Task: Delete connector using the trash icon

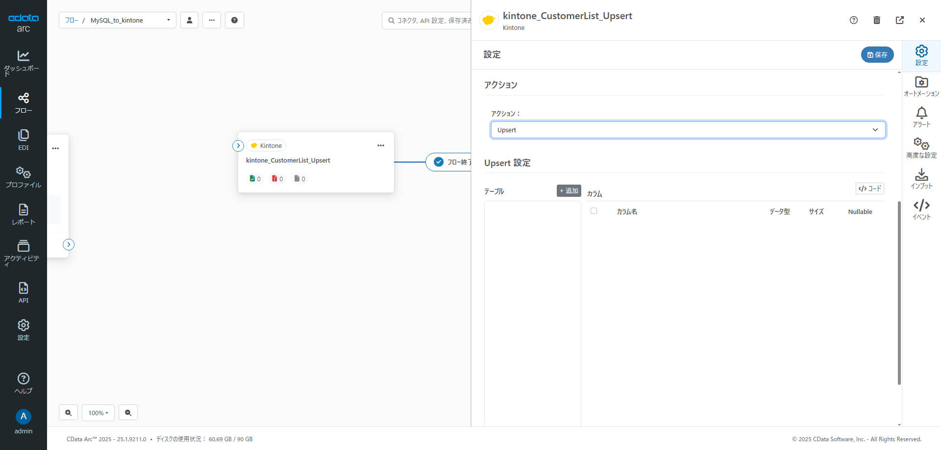Action: (876, 20)
